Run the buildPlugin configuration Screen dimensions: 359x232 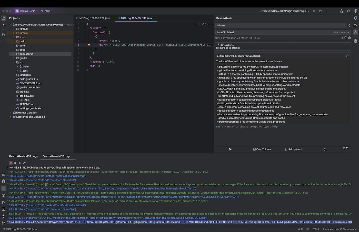[x=314, y=11]
